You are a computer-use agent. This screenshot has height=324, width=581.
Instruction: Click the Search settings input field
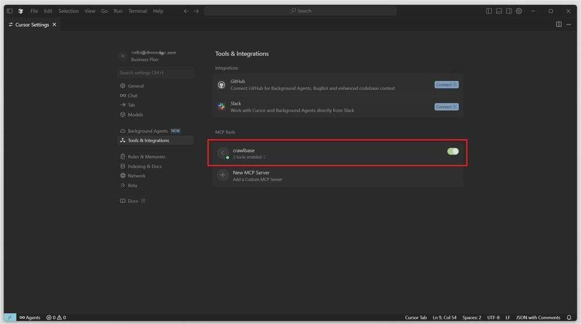coord(155,72)
